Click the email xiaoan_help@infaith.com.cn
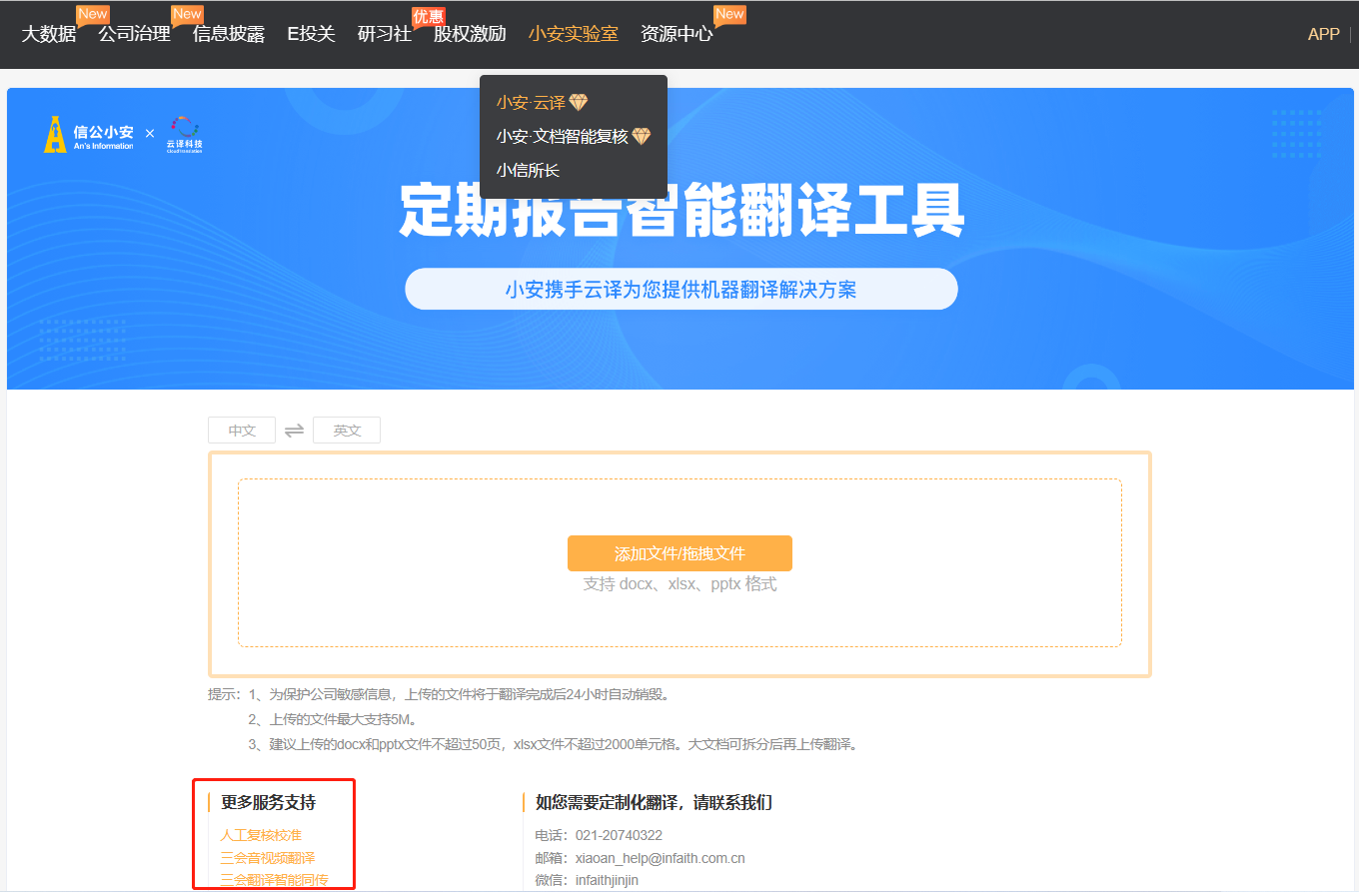Viewport: 1359px width, 892px height. click(x=661, y=858)
